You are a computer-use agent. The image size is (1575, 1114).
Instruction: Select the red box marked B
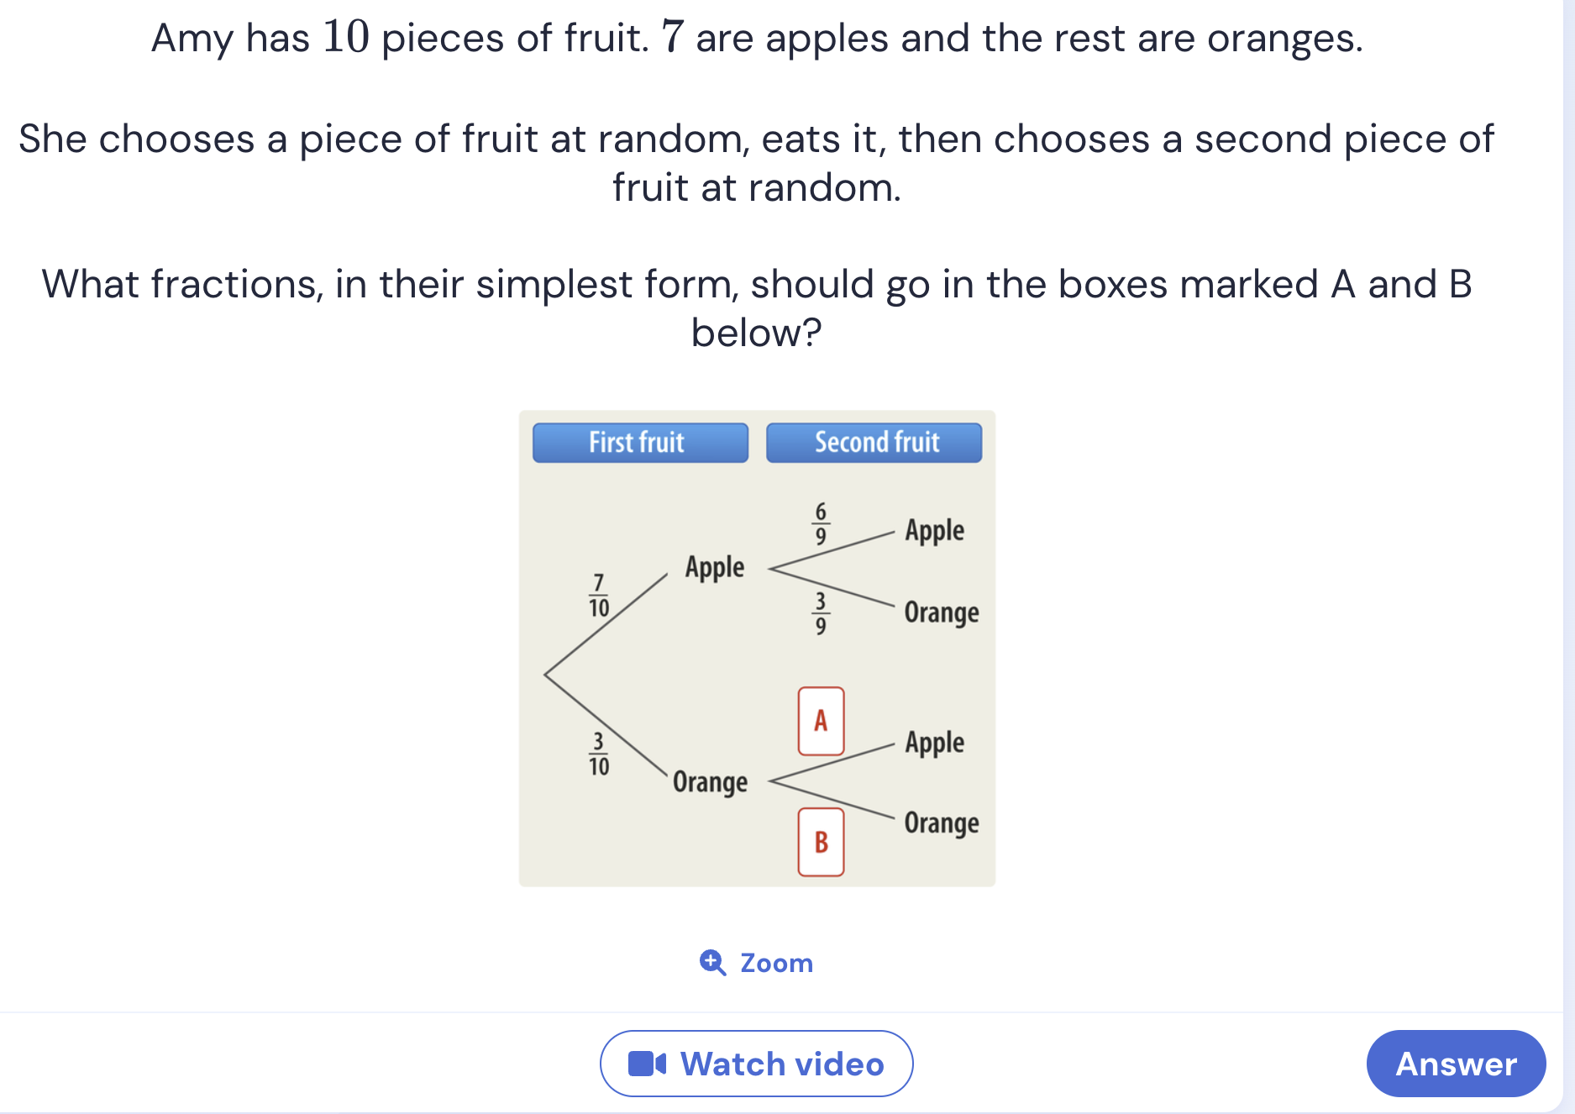821,842
